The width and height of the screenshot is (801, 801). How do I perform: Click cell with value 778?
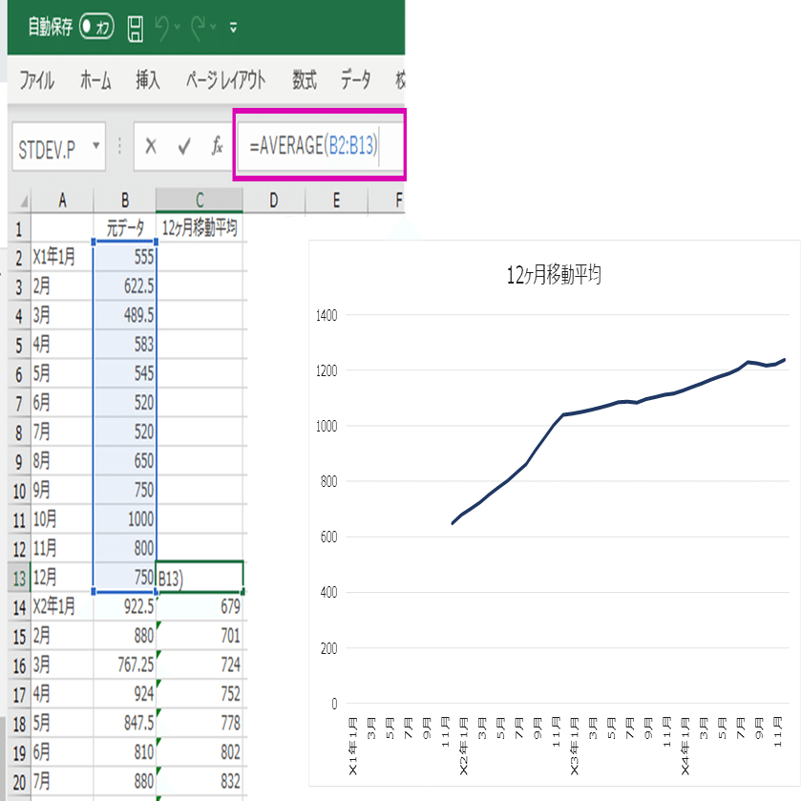(x=200, y=723)
